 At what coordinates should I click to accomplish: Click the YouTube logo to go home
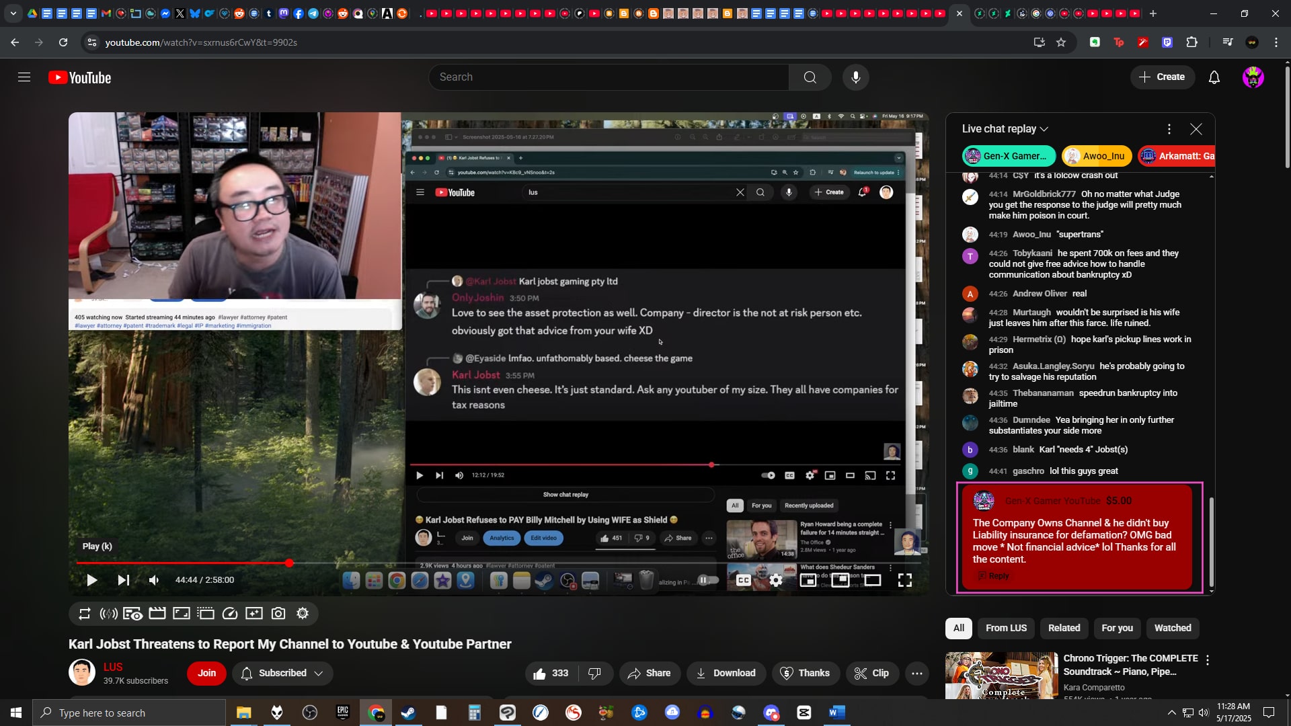pos(79,78)
